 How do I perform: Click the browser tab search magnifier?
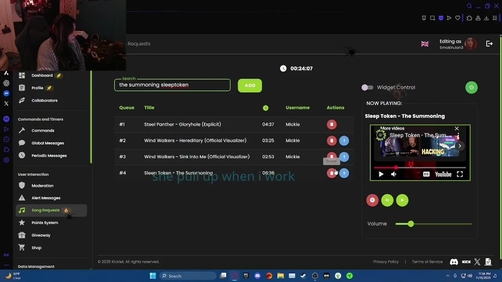click(469, 6)
